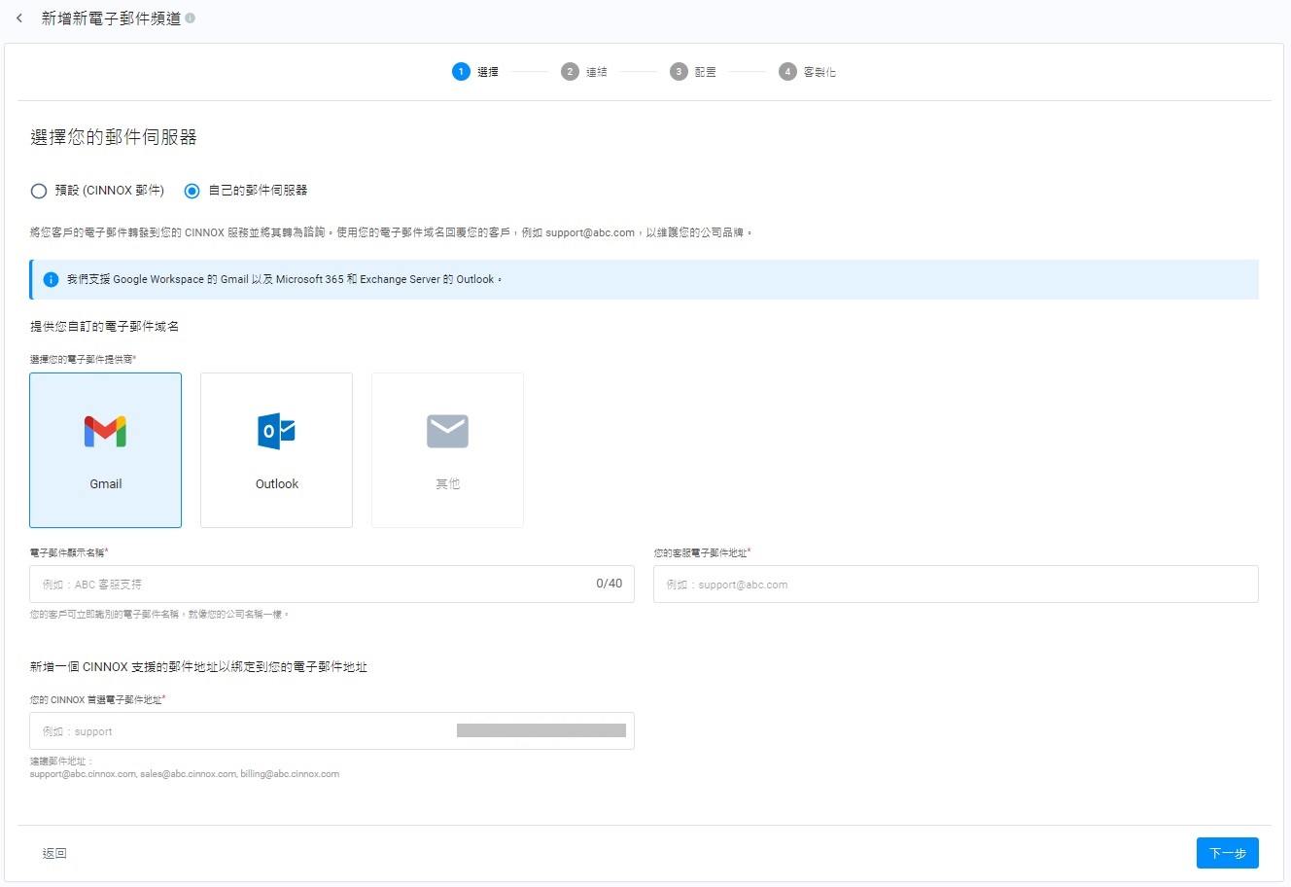The width and height of the screenshot is (1291, 887).
Task: Select the Gmail provider icon
Action: (105, 431)
